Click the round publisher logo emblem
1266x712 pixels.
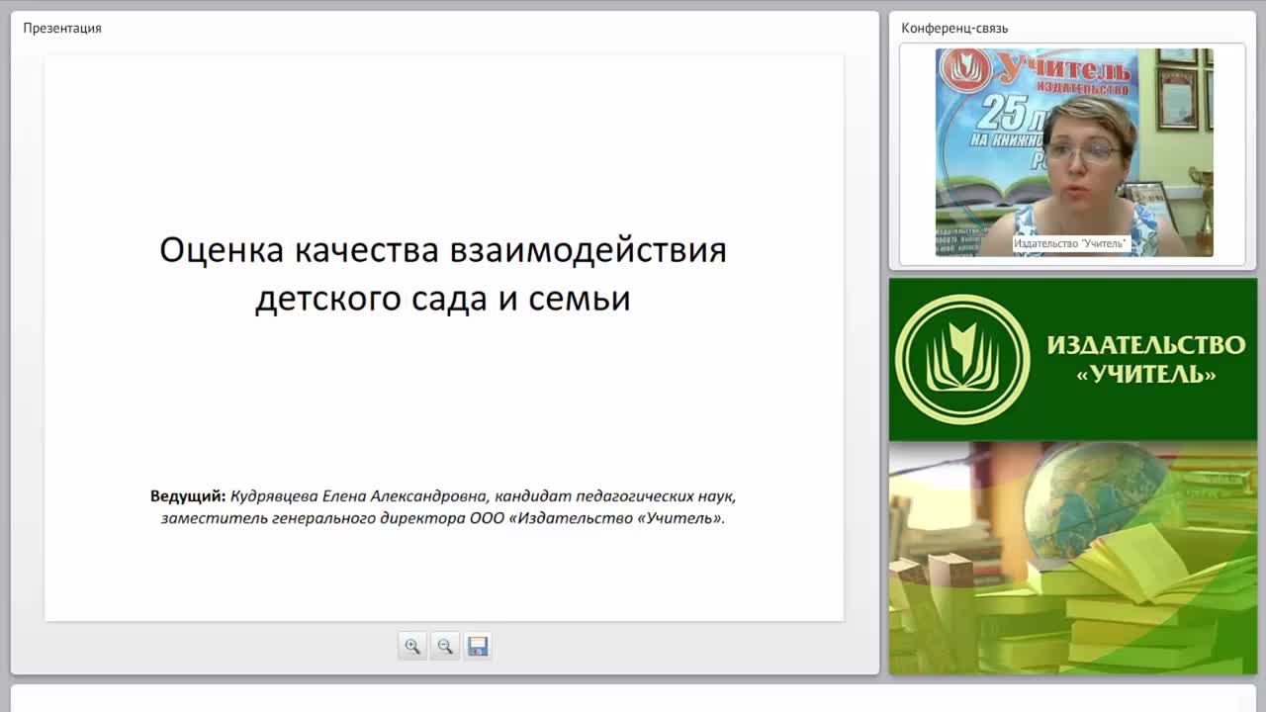[962, 359]
